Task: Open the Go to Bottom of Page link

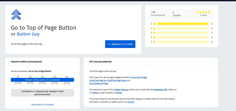Action: click(x=99, y=84)
